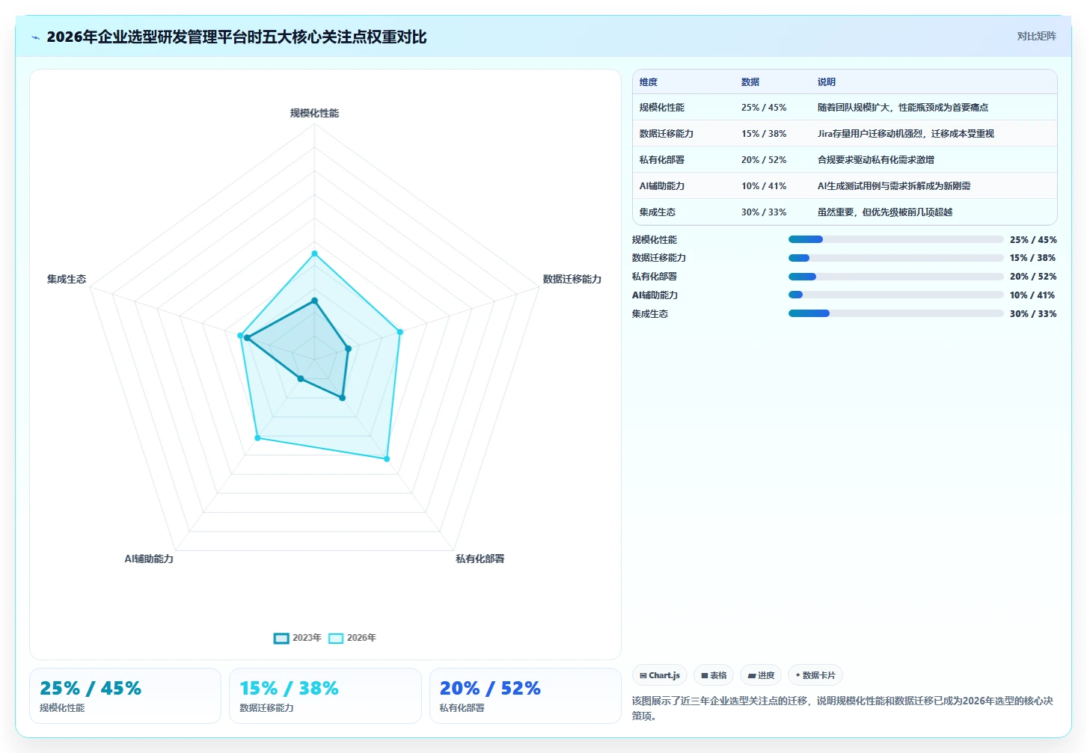Click the table cell 15% / 38%
1087x753 pixels.
(x=764, y=134)
